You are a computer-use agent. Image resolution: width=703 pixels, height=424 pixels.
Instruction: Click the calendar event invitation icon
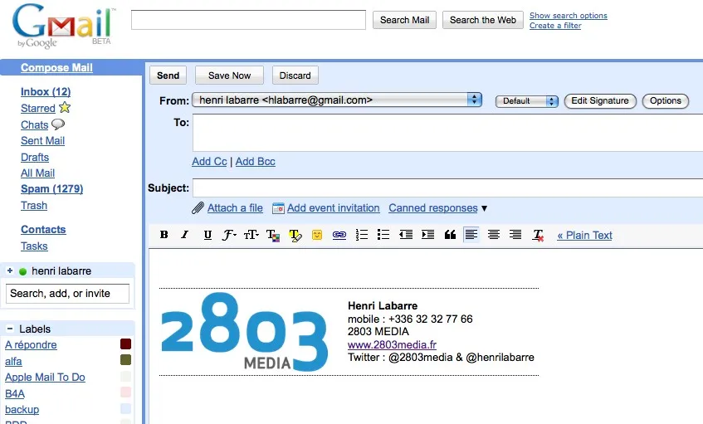pos(278,208)
